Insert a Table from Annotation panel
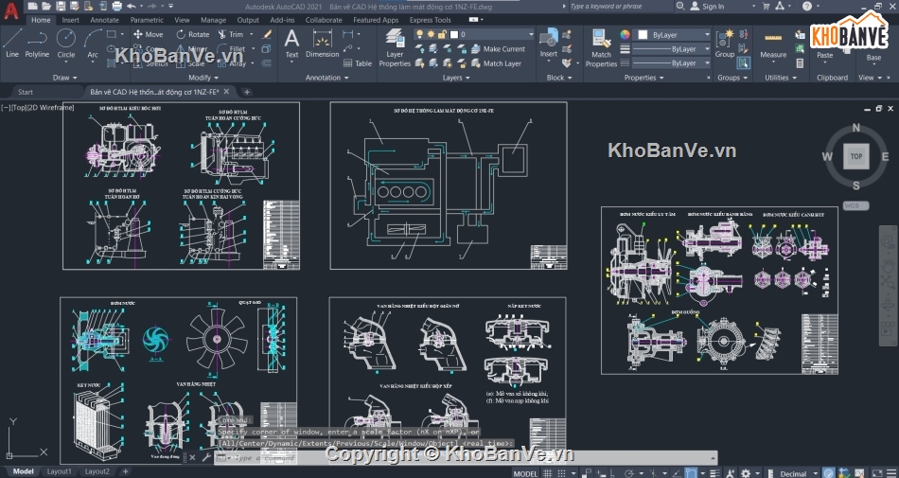Screen dimensions: 899x478 pos(358,63)
